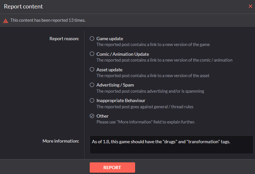Click the 'reported 13 times' notice text
The image size is (255, 174).
[48, 20]
